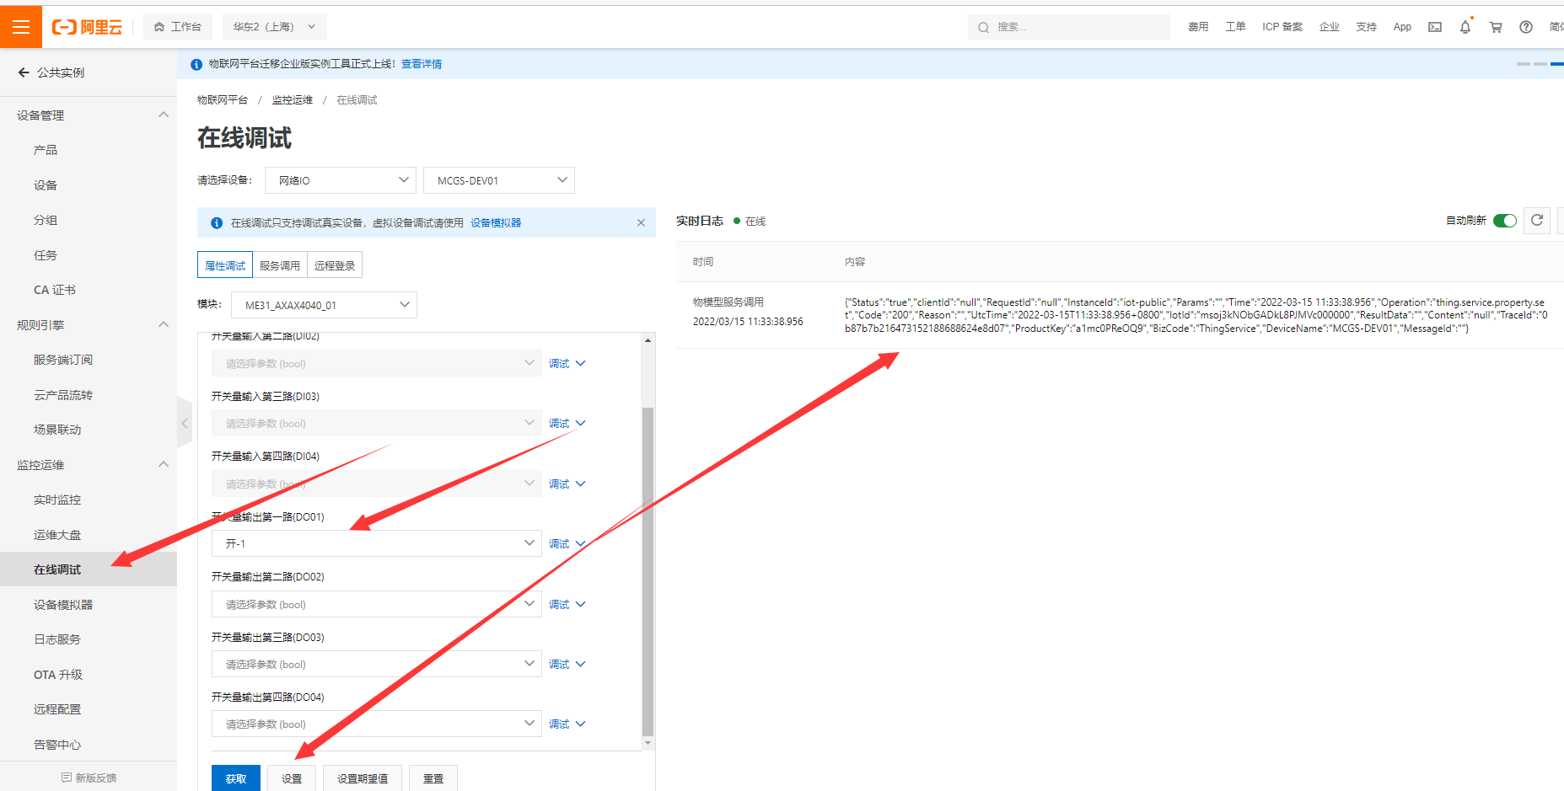Open the shopping cart icon
This screenshot has height=791, width=1564.
pyautogui.click(x=1496, y=27)
